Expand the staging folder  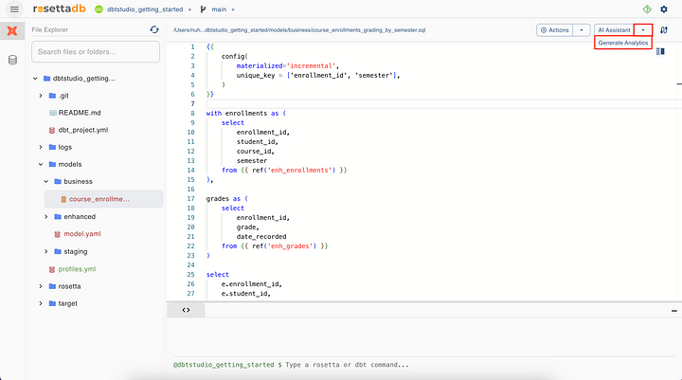click(x=46, y=251)
